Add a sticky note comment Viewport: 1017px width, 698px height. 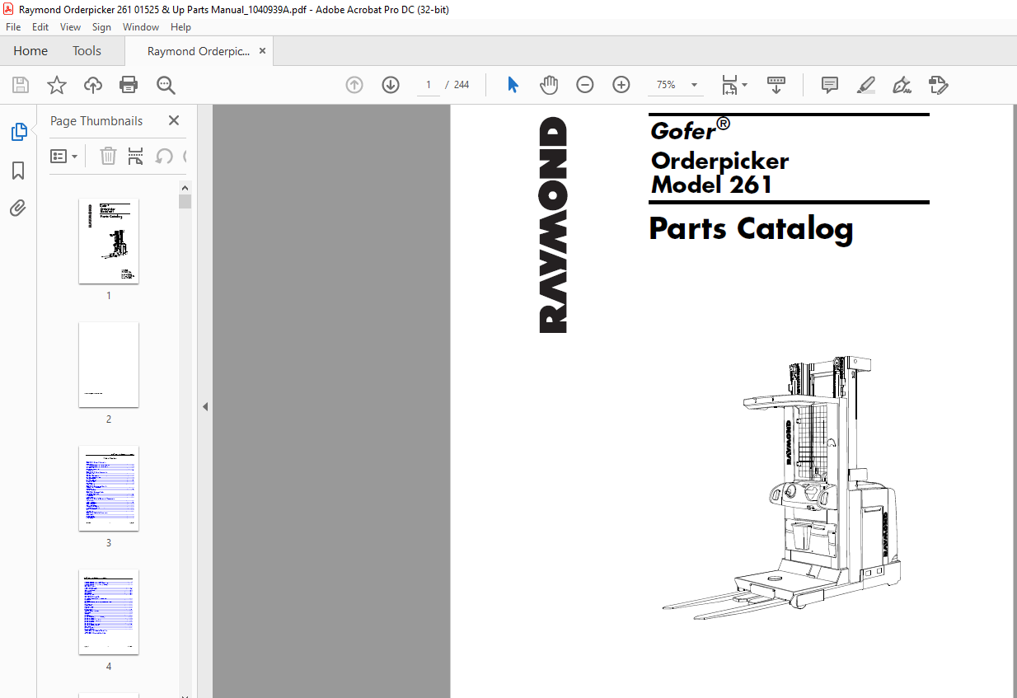(830, 85)
